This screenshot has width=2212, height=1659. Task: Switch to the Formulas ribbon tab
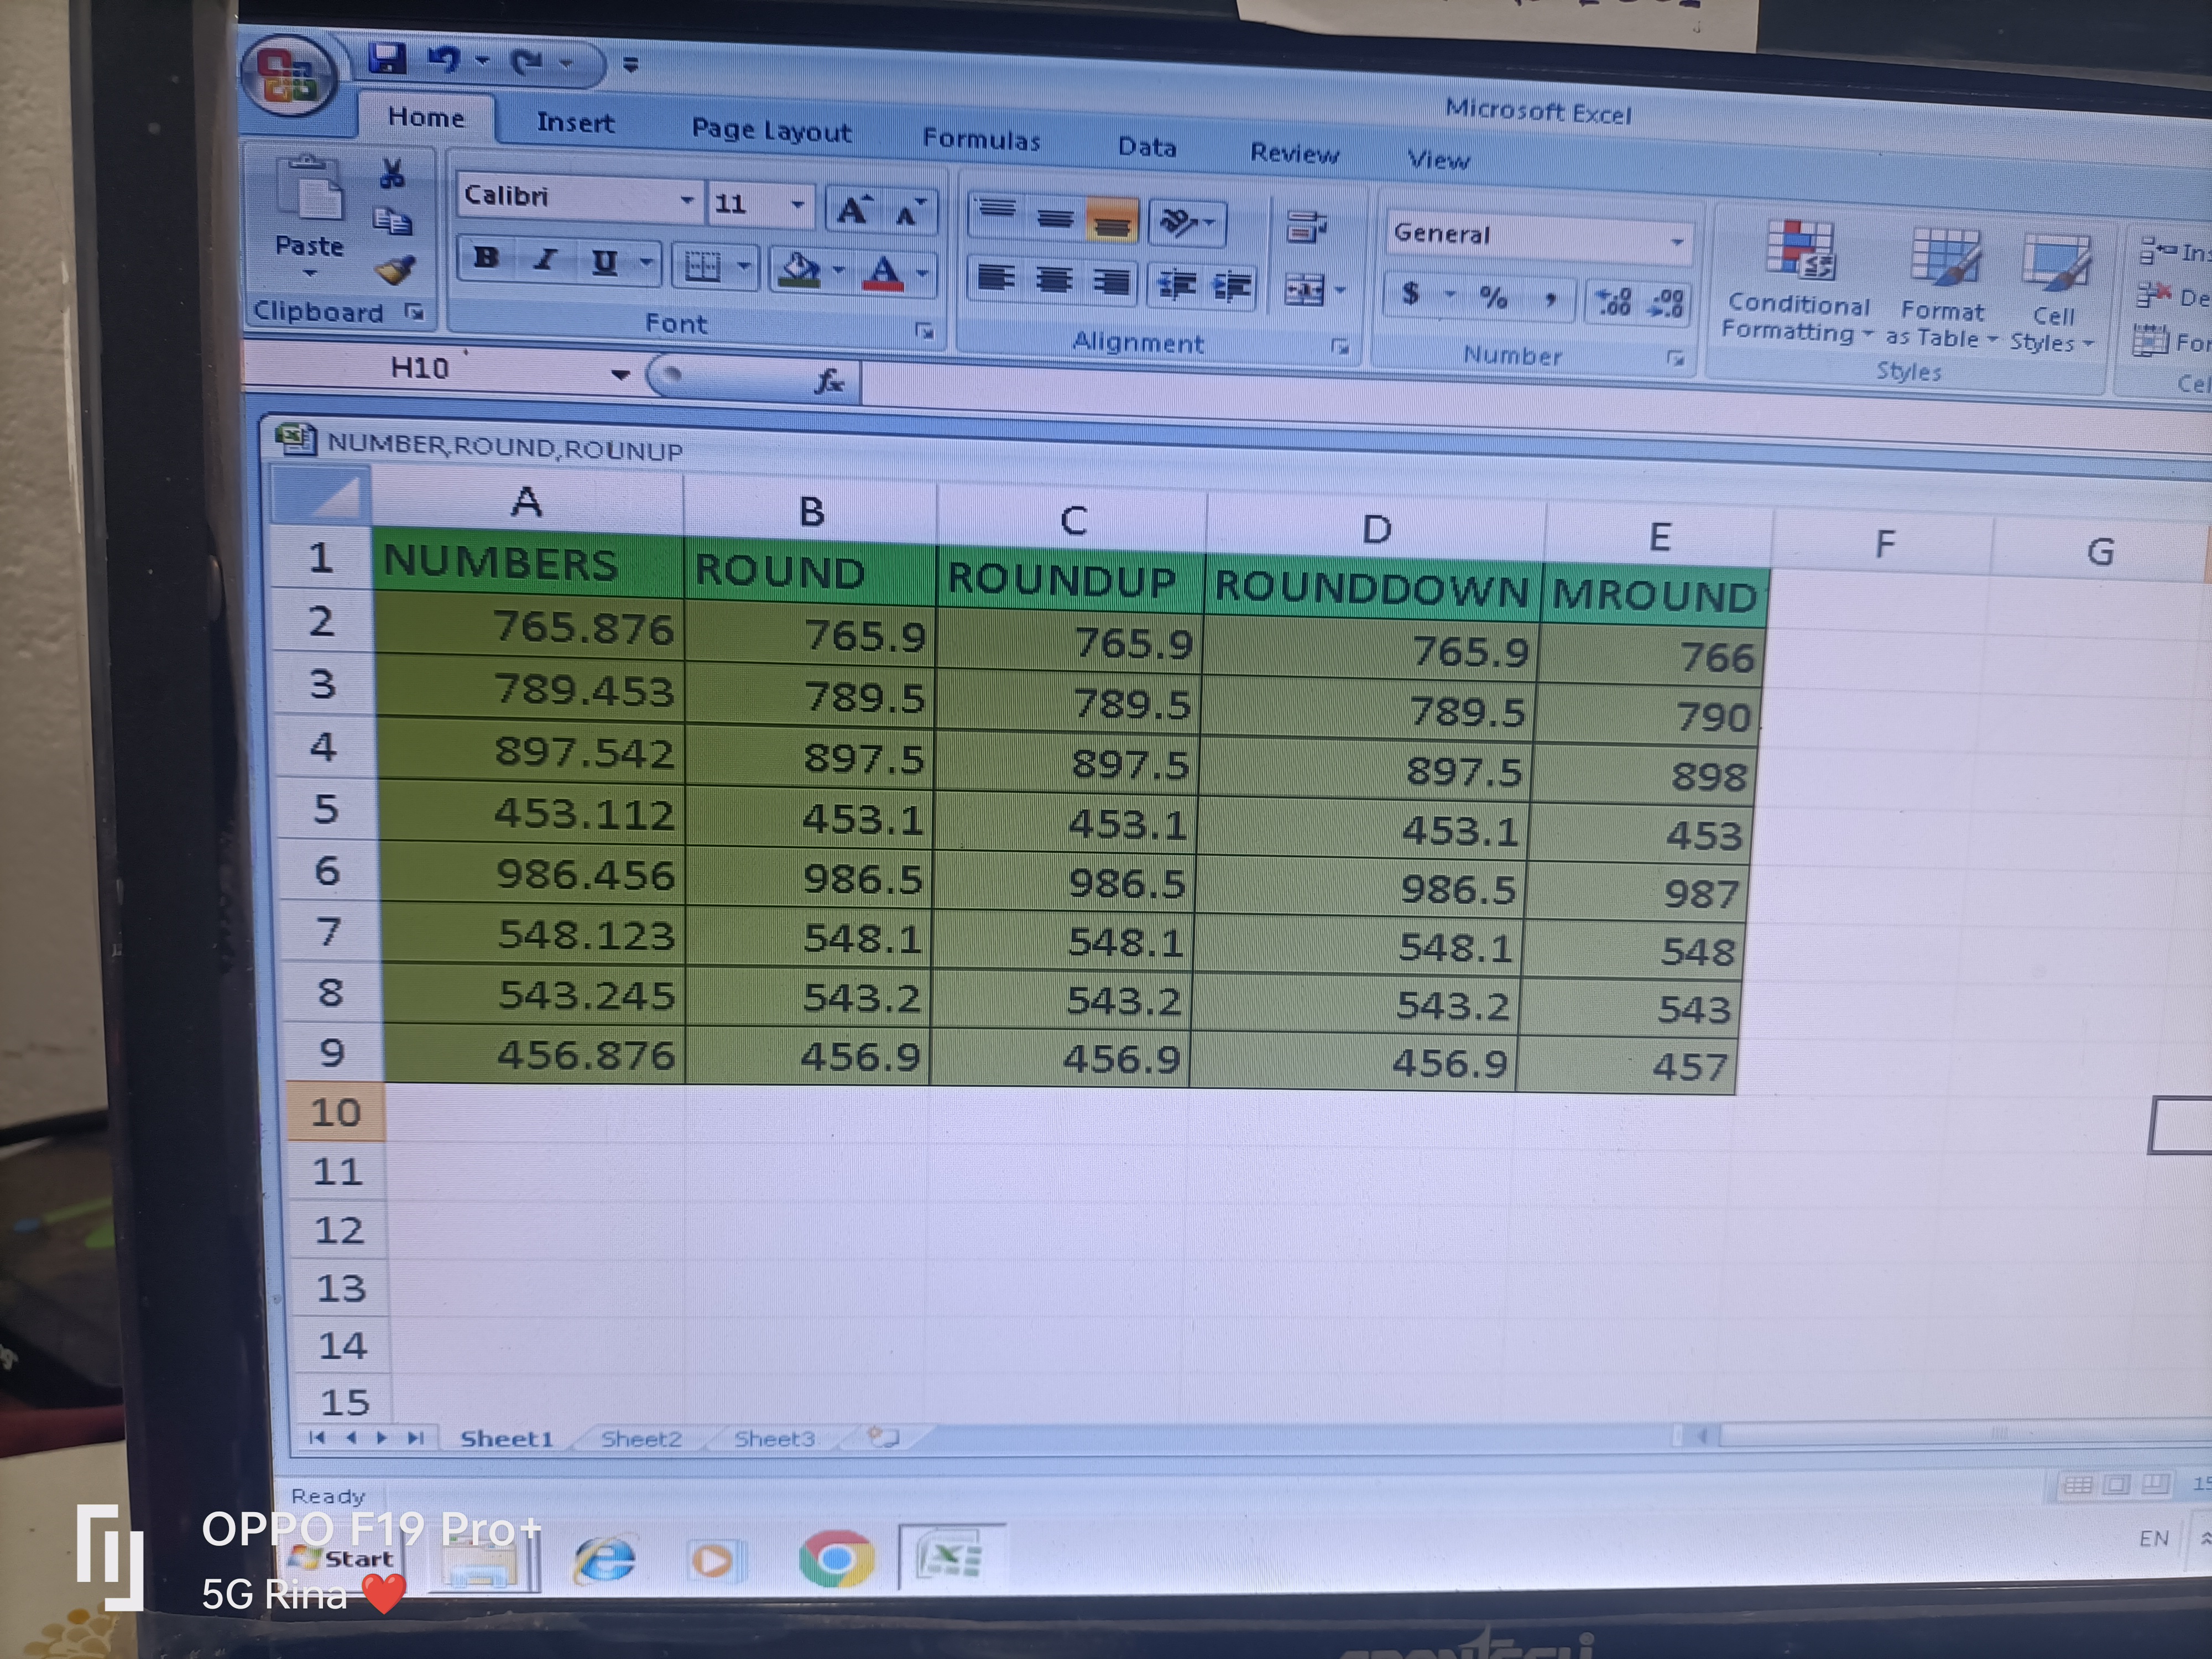pos(980,139)
